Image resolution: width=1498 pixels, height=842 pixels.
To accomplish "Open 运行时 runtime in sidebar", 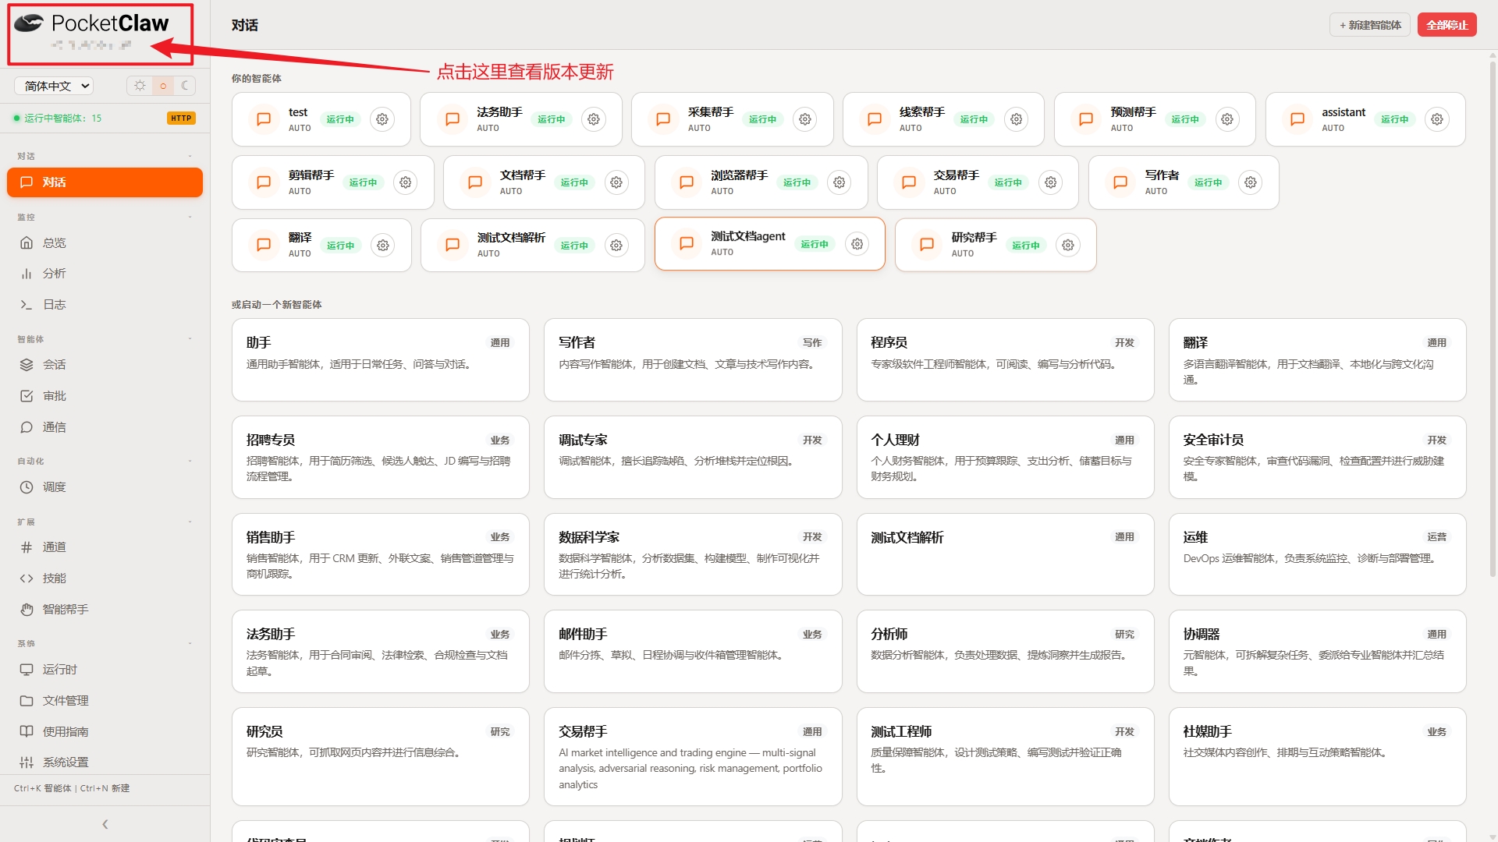I will tap(105, 670).
